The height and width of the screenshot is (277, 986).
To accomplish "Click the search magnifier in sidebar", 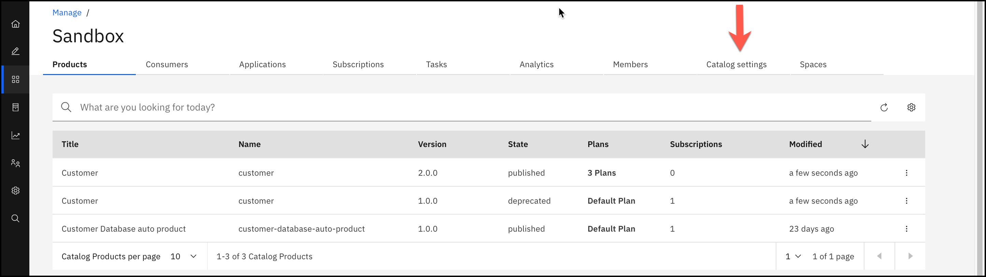I will click(x=15, y=218).
